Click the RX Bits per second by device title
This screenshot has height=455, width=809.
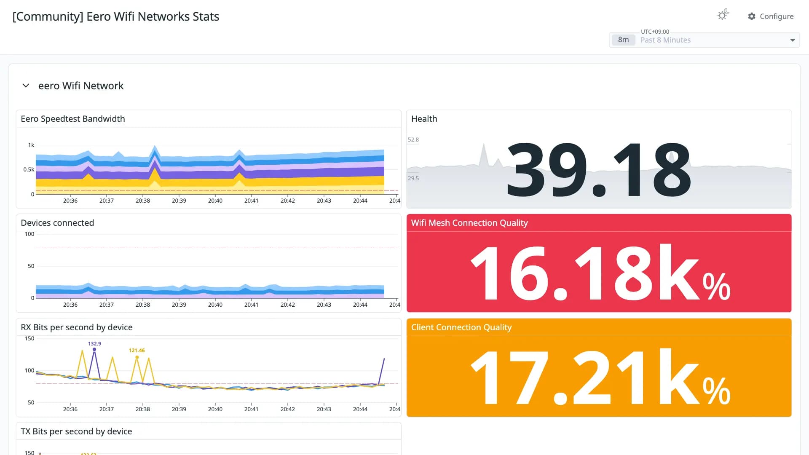(x=77, y=327)
